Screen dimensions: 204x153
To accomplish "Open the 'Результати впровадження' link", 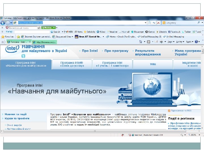I will coord(148,53).
